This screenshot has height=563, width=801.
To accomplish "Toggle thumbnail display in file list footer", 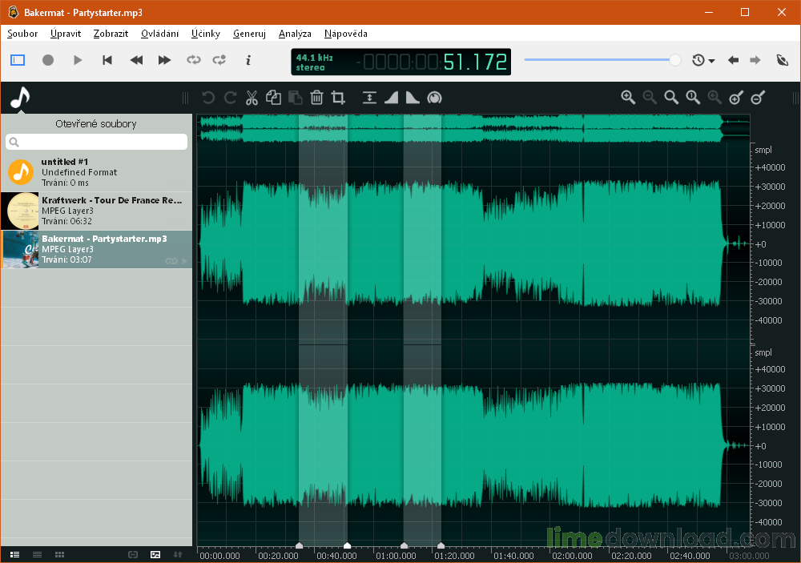I will tap(155, 554).
